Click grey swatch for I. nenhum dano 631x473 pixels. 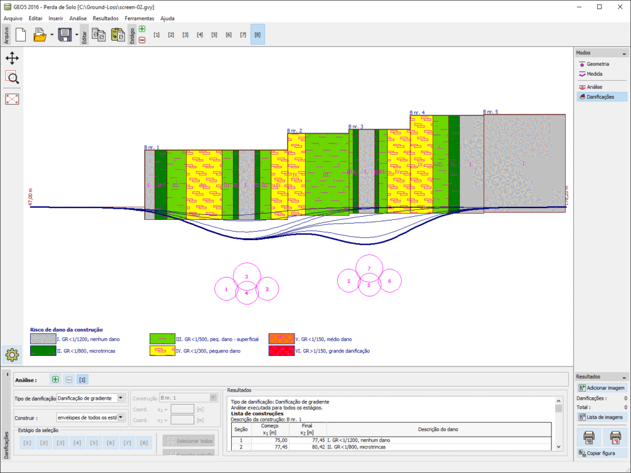pyautogui.click(x=43, y=339)
